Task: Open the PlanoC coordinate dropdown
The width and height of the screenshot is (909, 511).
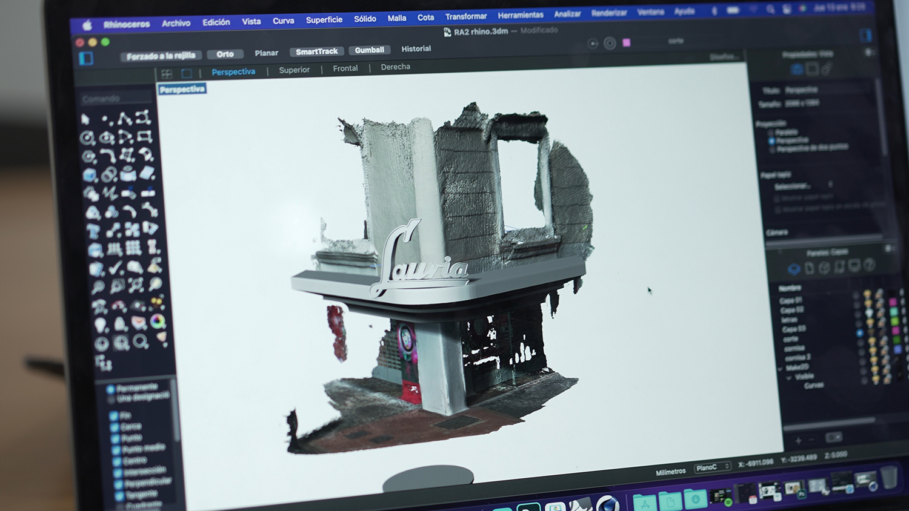Action: coord(712,467)
